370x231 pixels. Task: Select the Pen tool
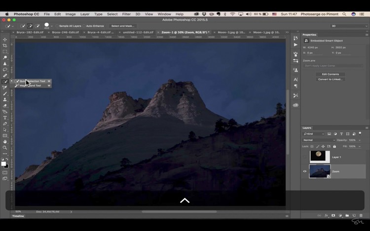click(5, 124)
